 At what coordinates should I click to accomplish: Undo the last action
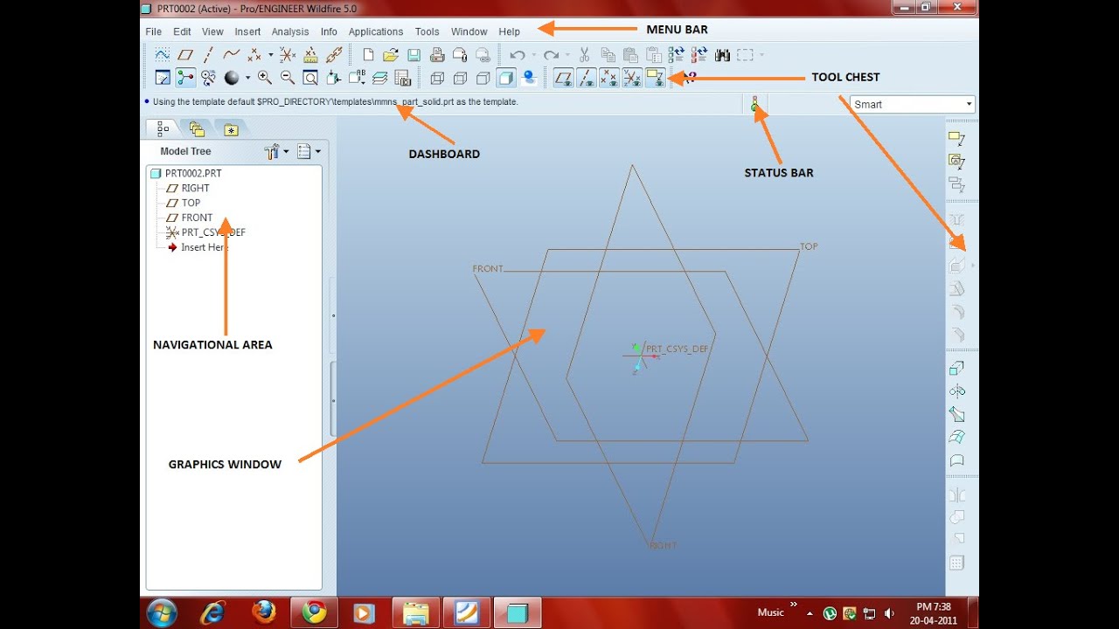517,55
